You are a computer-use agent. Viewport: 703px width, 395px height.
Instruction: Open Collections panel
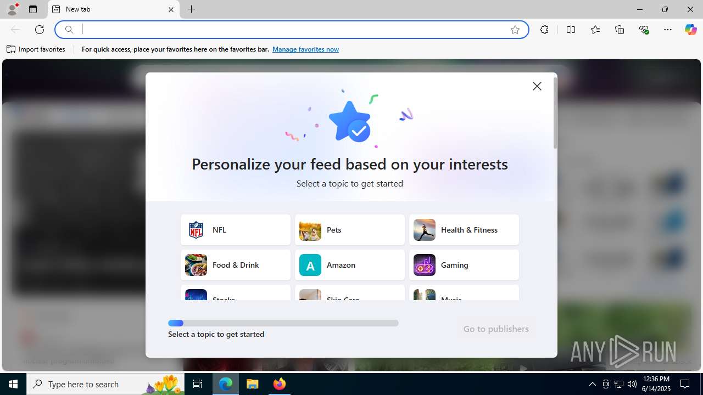(x=620, y=30)
